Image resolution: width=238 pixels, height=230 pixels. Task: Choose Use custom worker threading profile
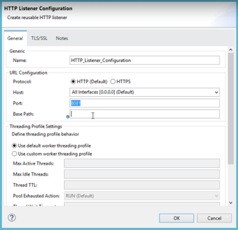coord(14,154)
